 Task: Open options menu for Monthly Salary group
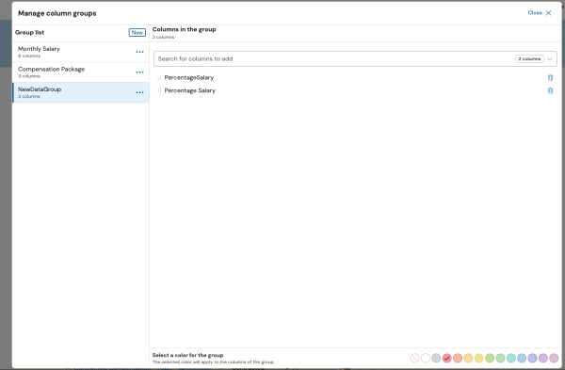139,52
